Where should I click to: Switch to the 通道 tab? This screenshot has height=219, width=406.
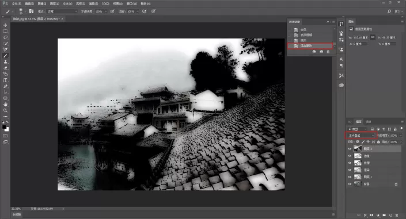point(368,121)
